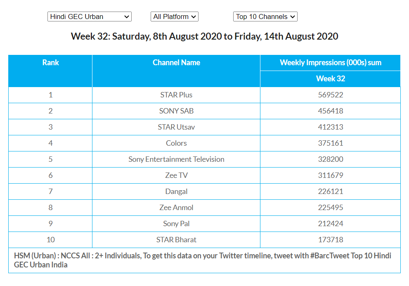
Task: Click Sony Entertainment Television row name
Action: point(176,159)
